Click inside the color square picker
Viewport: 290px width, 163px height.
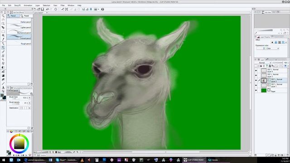click(x=19, y=144)
